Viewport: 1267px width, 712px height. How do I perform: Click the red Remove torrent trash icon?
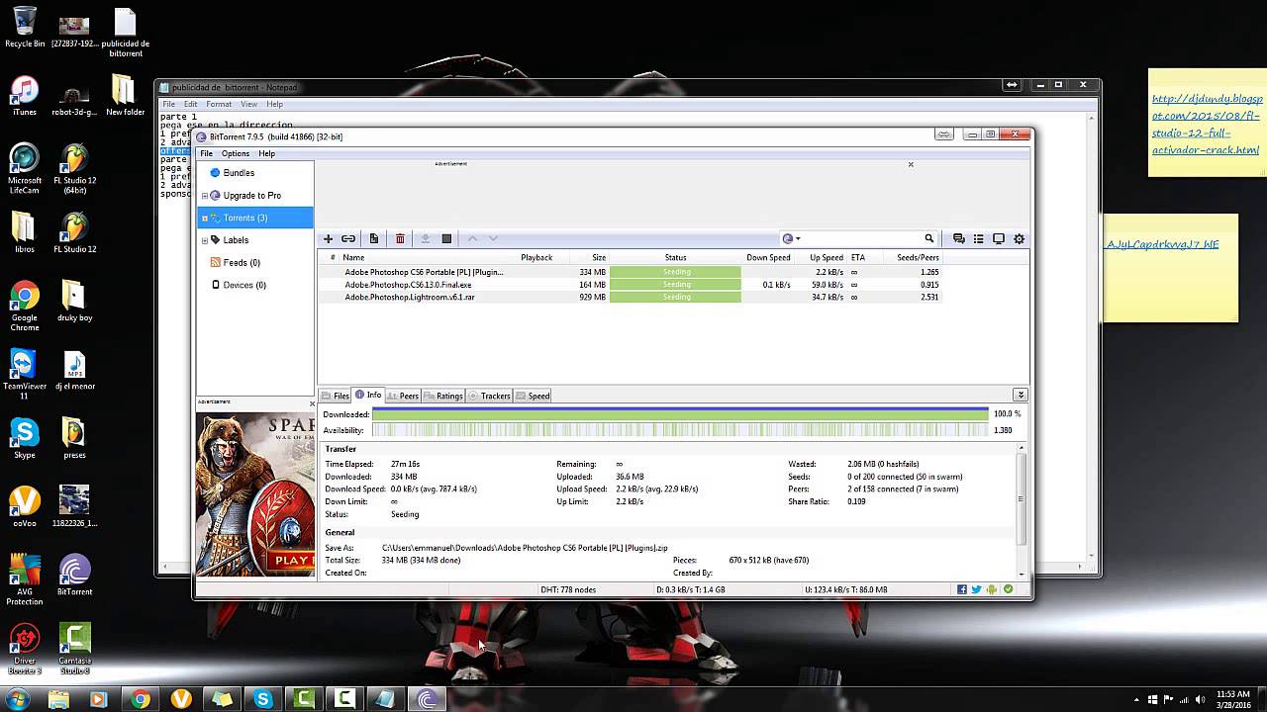point(400,238)
